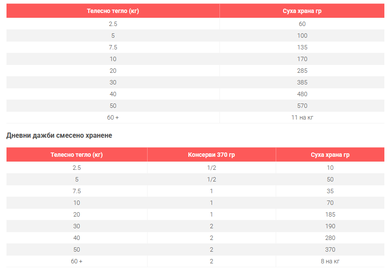
Task: Click the '60' value in the first table
Action: coord(302,24)
